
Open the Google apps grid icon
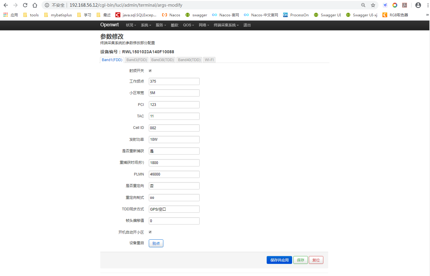point(5,15)
